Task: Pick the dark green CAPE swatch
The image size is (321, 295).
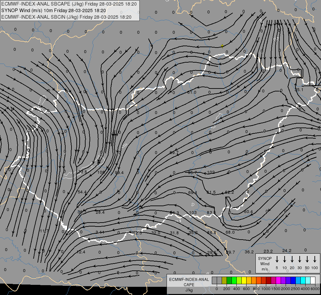Action: click(229, 280)
